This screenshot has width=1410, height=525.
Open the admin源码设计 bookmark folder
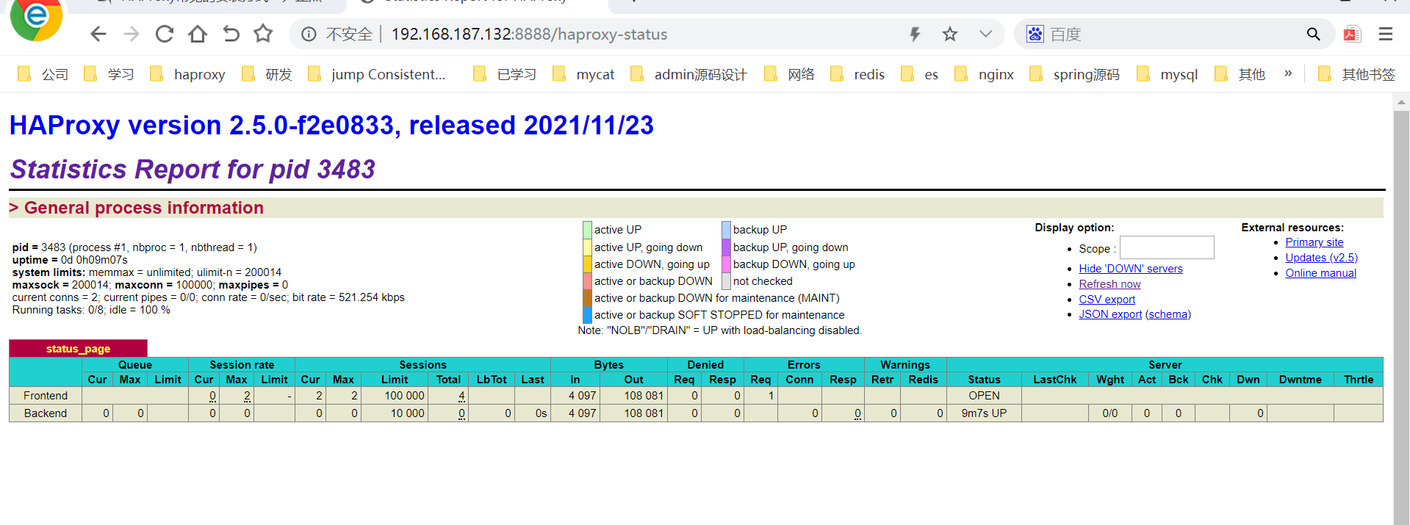(689, 74)
